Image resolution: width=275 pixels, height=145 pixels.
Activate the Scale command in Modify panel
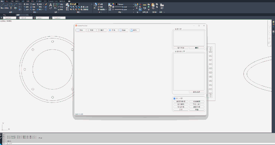[x=33, y=9]
